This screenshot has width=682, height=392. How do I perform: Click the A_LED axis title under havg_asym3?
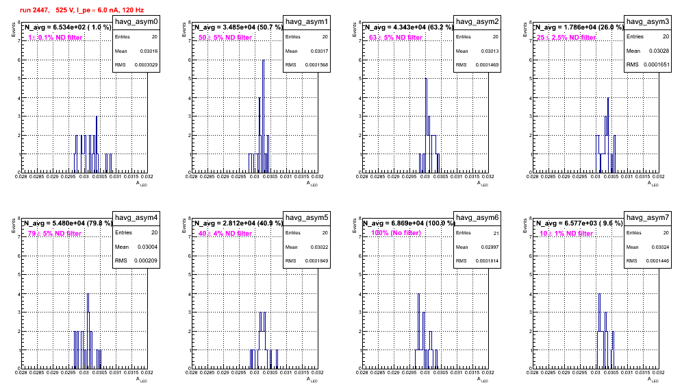(x=653, y=184)
